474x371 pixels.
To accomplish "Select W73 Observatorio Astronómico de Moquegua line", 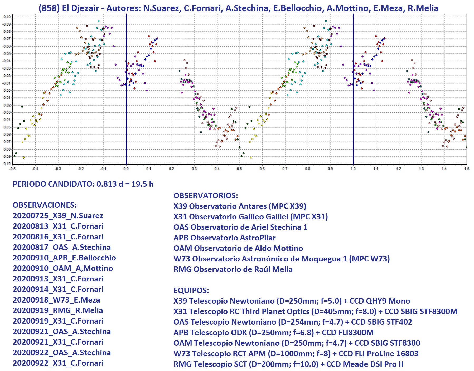I will pos(281,259).
